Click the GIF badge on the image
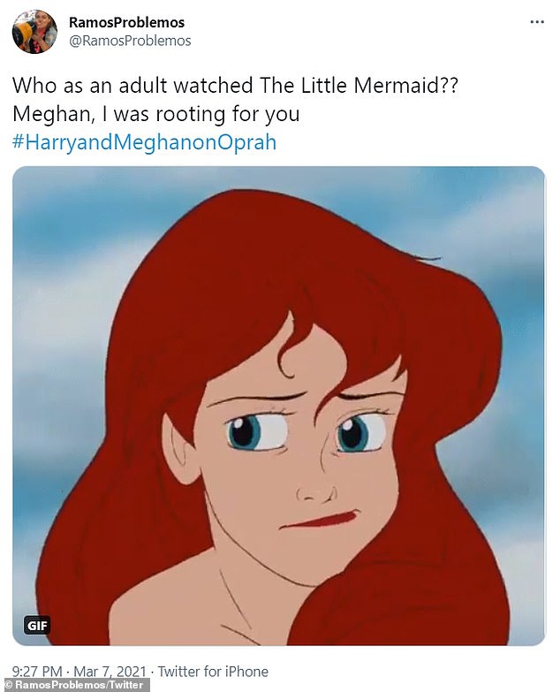 coord(37,625)
